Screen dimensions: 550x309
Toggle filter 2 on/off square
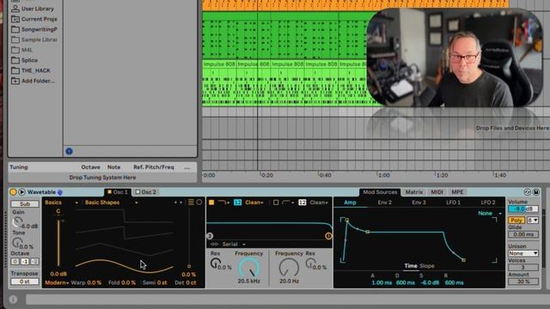276,203
